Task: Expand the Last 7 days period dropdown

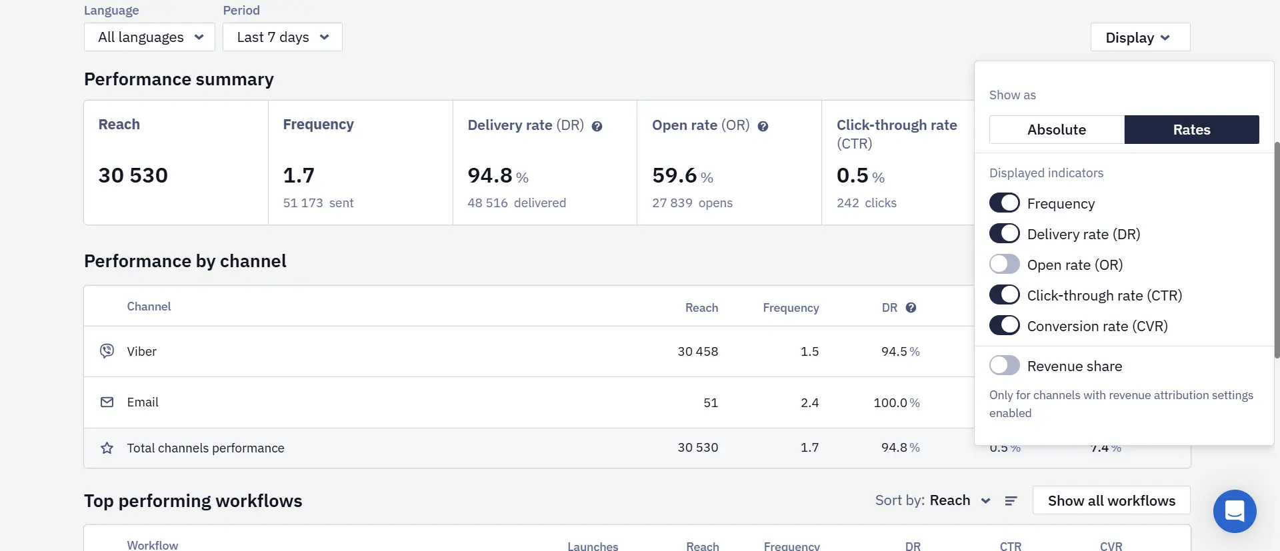Action: (283, 37)
